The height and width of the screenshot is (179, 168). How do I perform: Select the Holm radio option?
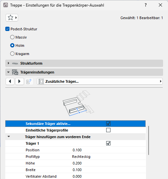click(x=12, y=45)
